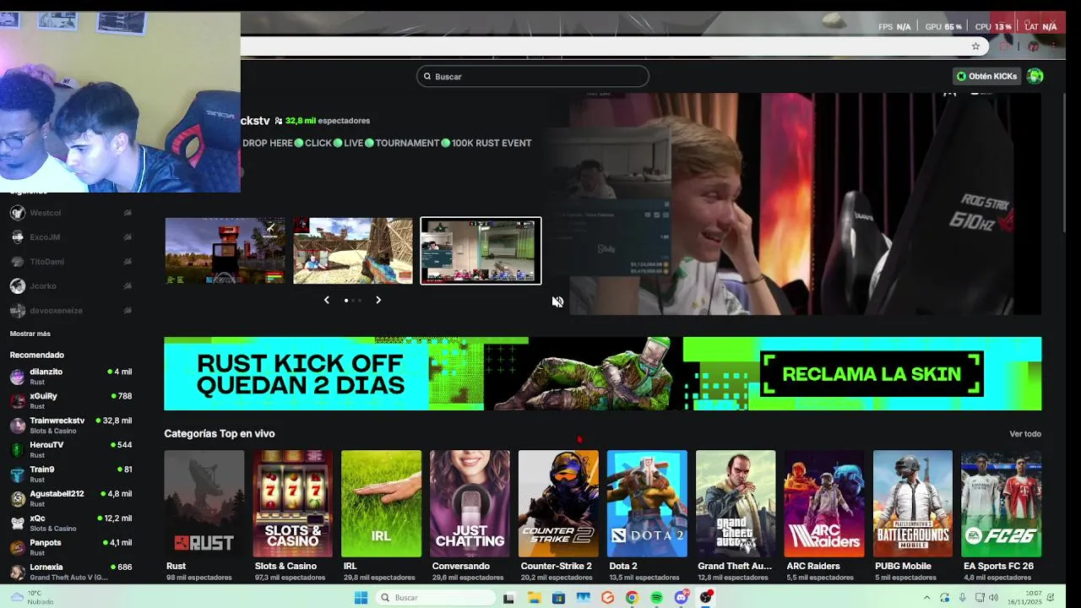
Task: Open OBS Studio from the taskbar
Action: click(x=706, y=598)
